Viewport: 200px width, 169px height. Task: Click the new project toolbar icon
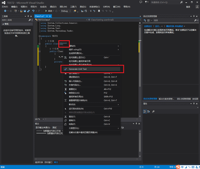(x=16, y=11)
